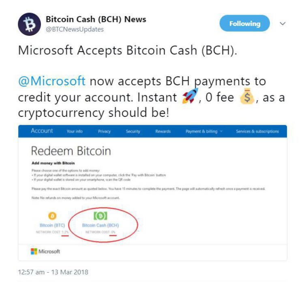304x282 pixels.
Task: Open the Security tab
Action: coord(133,131)
